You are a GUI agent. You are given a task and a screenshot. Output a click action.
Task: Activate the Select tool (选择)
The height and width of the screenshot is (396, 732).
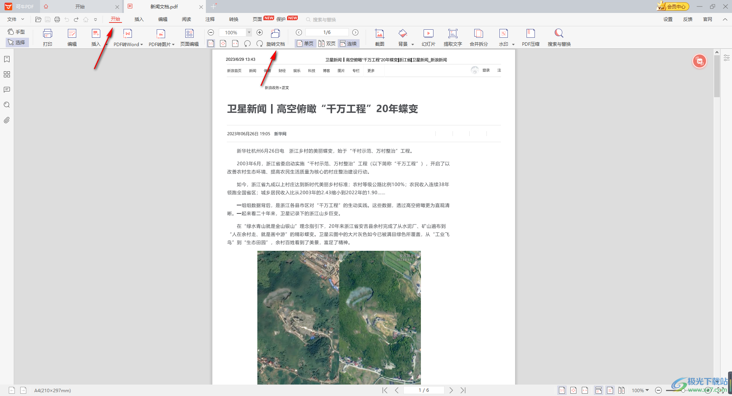[x=17, y=42]
